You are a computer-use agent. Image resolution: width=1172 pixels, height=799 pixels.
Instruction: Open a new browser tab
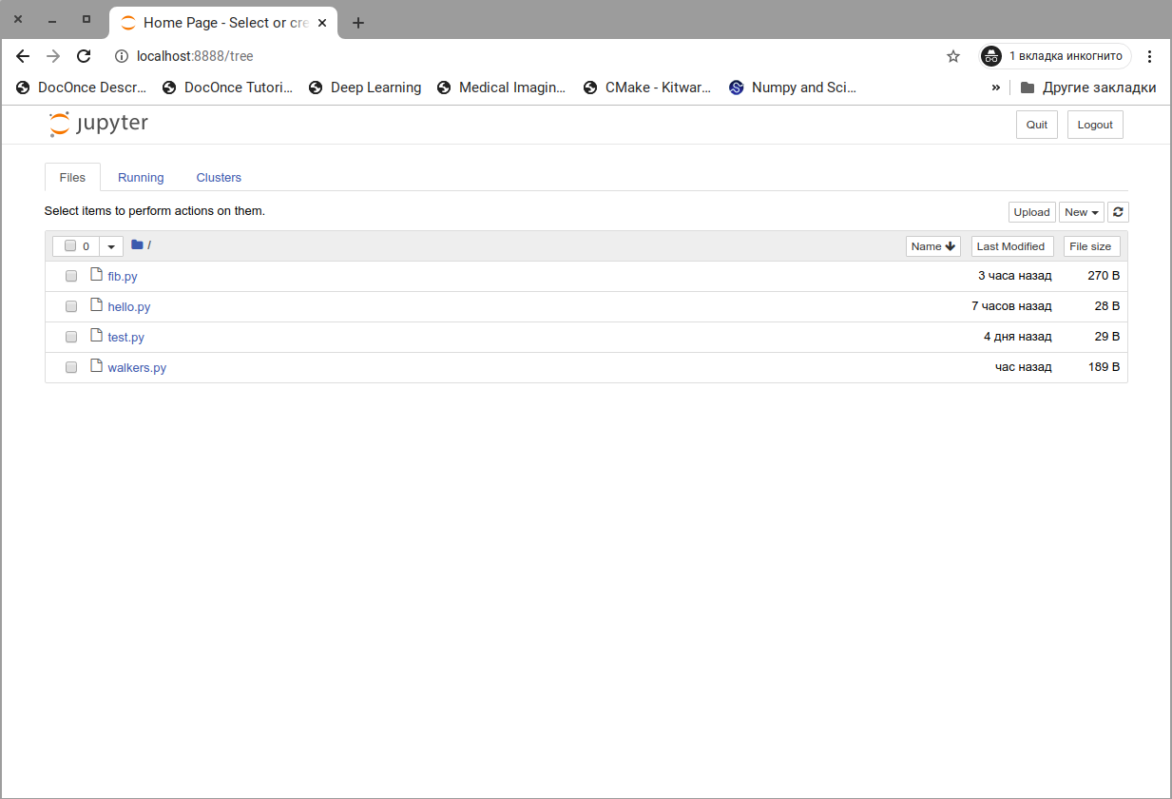[x=358, y=23]
